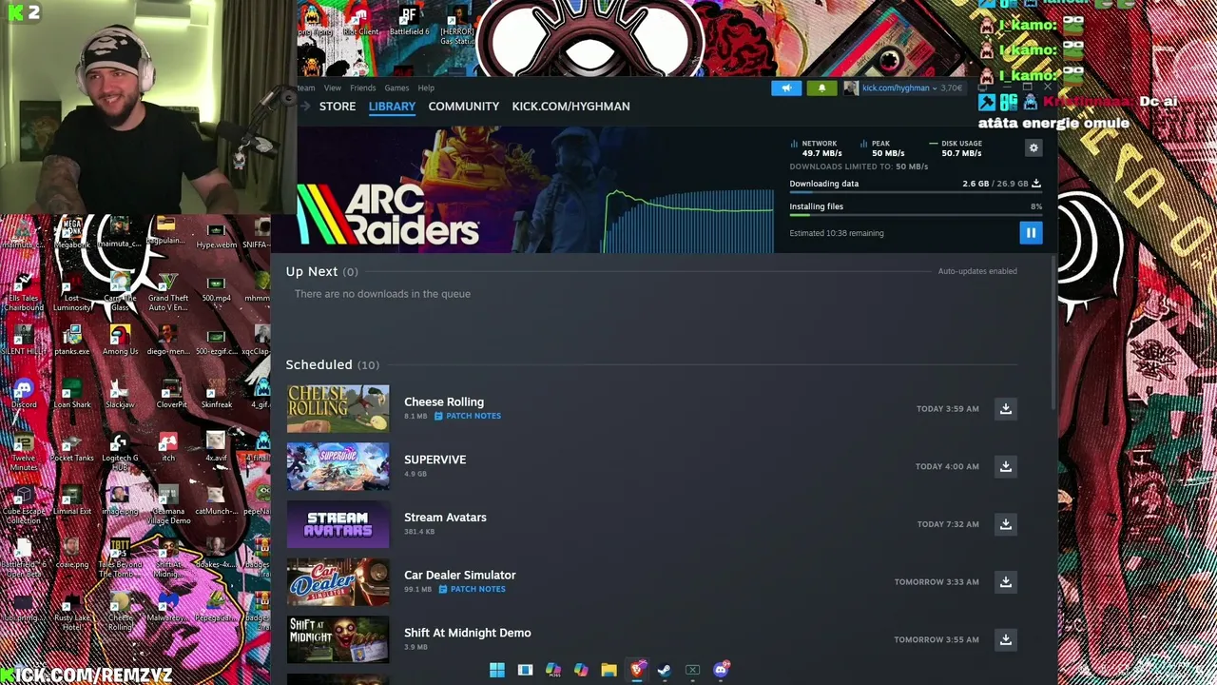Download Cheese Rolling update now
Screen dimensions: 1217x685
pyautogui.click(x=1005, y=409)
